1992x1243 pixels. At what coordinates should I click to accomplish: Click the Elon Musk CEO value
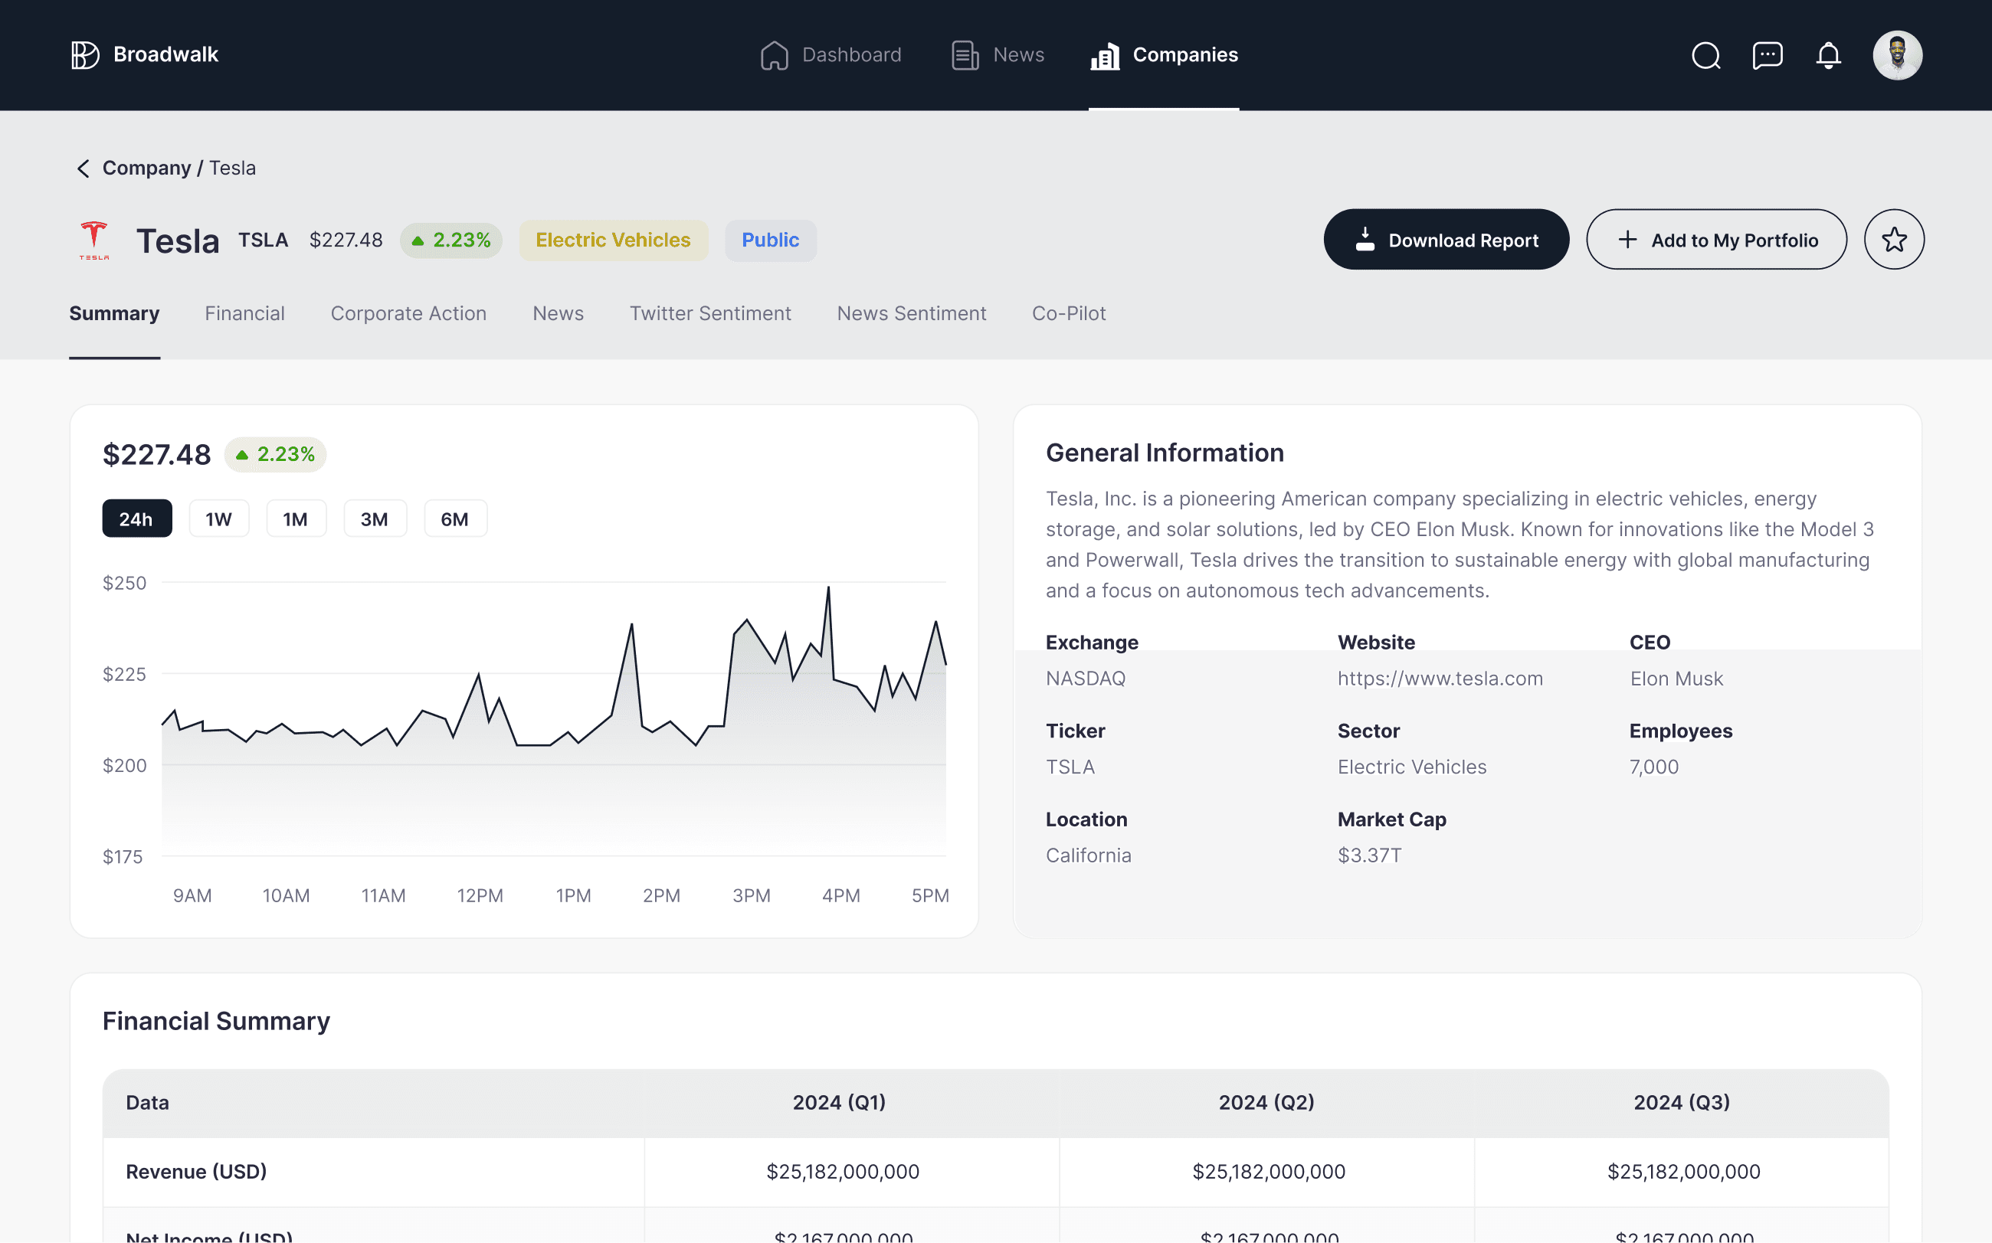[x=1676, y=679]
